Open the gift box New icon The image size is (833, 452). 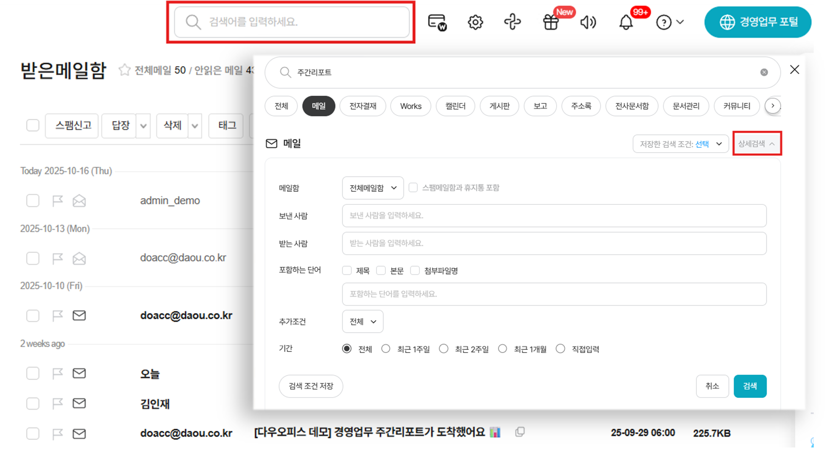tap(551, 22)
